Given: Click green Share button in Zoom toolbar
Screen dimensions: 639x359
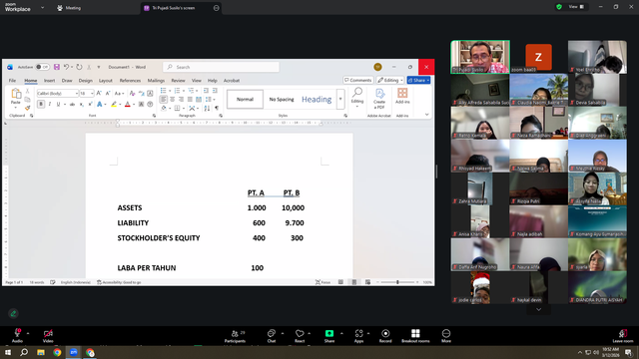Looking at the screenshot, I should [329, 336].
